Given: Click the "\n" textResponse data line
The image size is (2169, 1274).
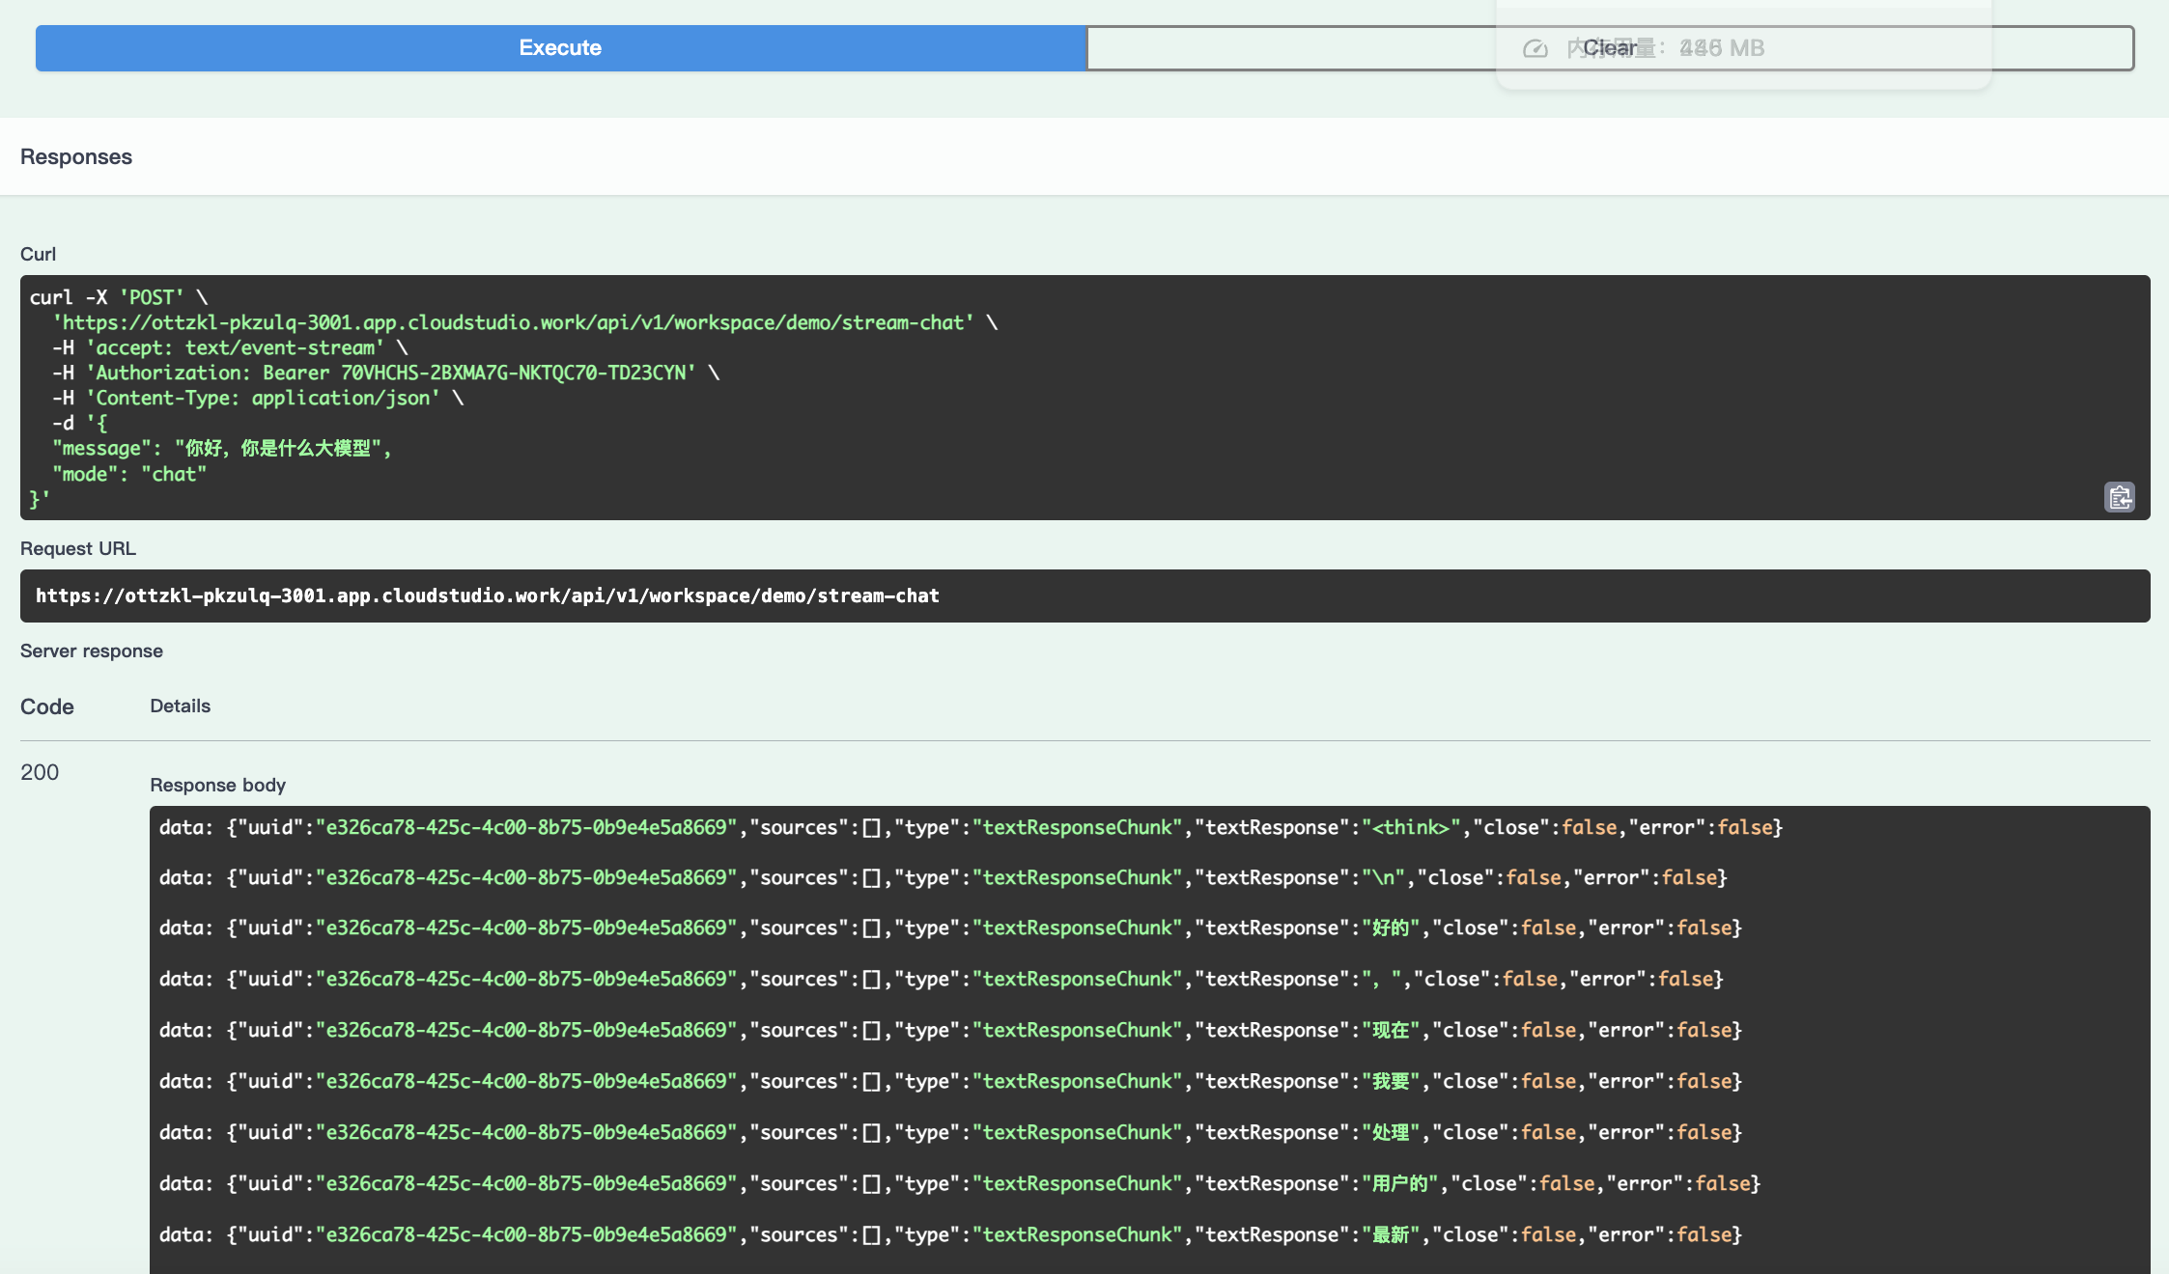Looking at the screenshot, I should tap(943, 877).
